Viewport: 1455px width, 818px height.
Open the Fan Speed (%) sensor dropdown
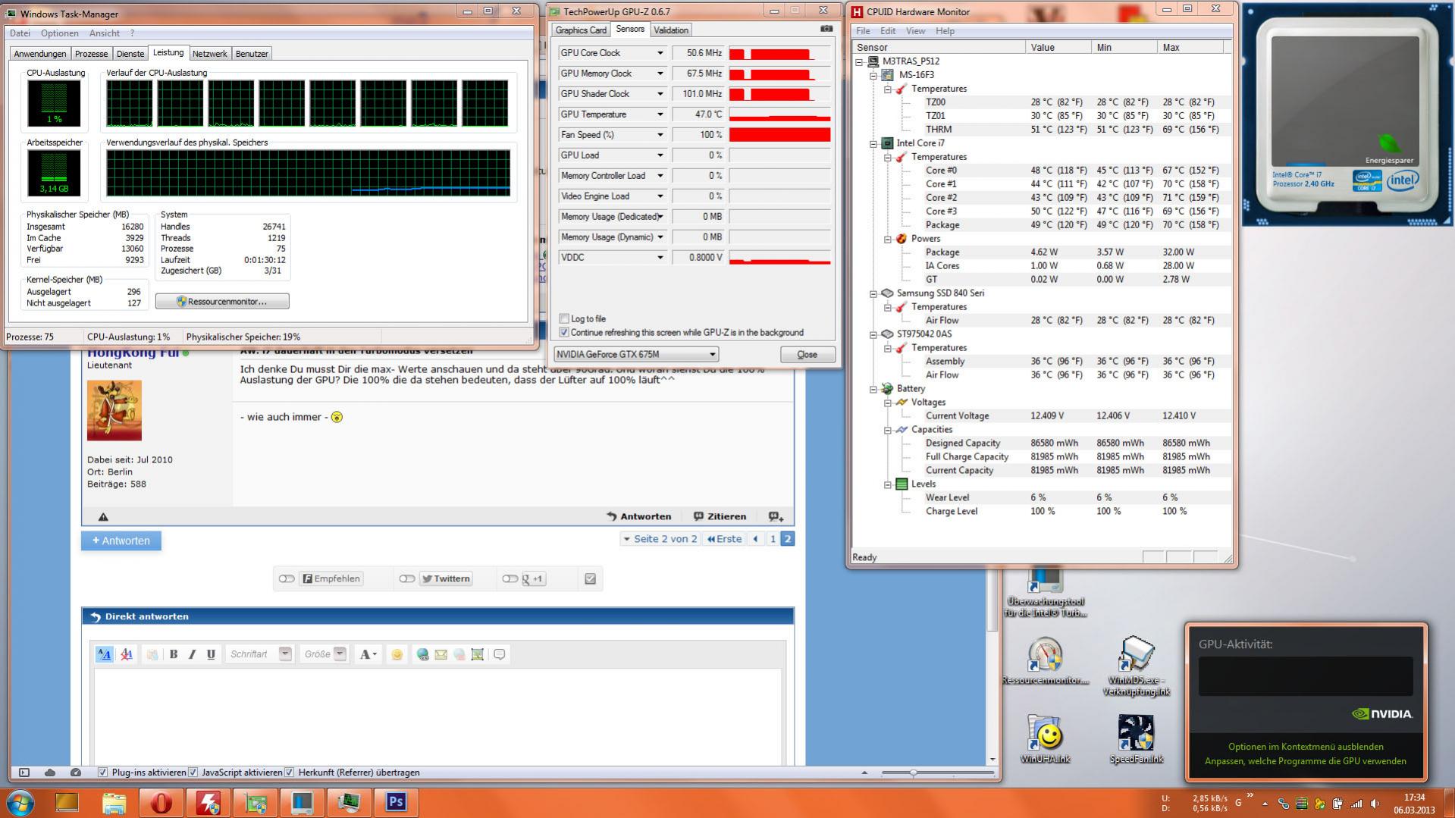[x=660, y=135]
